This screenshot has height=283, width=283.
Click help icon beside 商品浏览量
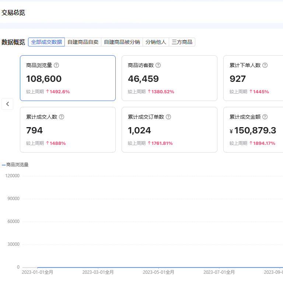(x=56, y=65)
